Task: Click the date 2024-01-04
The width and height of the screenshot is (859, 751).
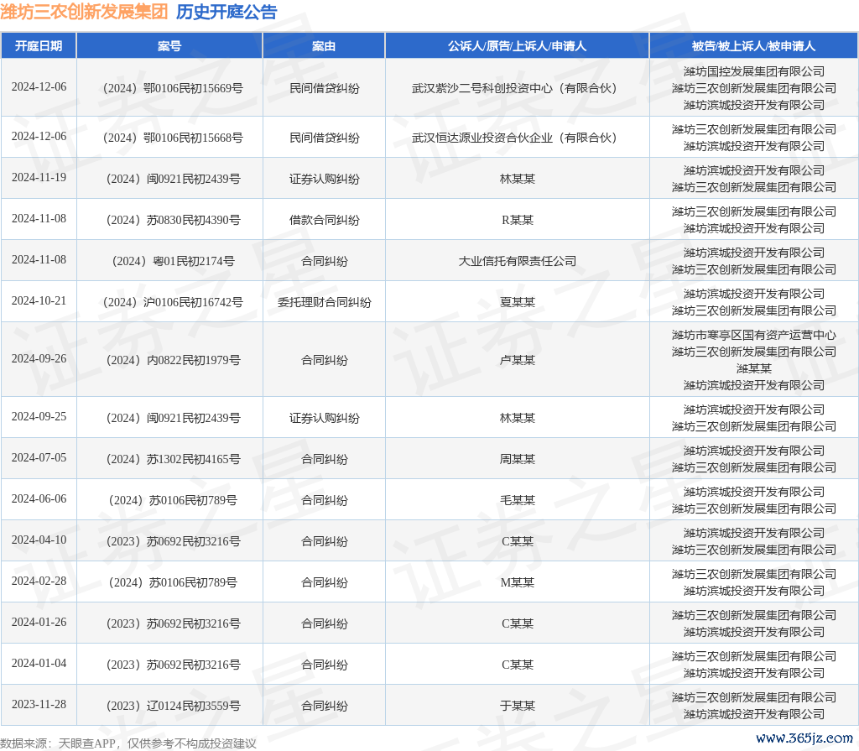Action: click(x=39, y=663)
